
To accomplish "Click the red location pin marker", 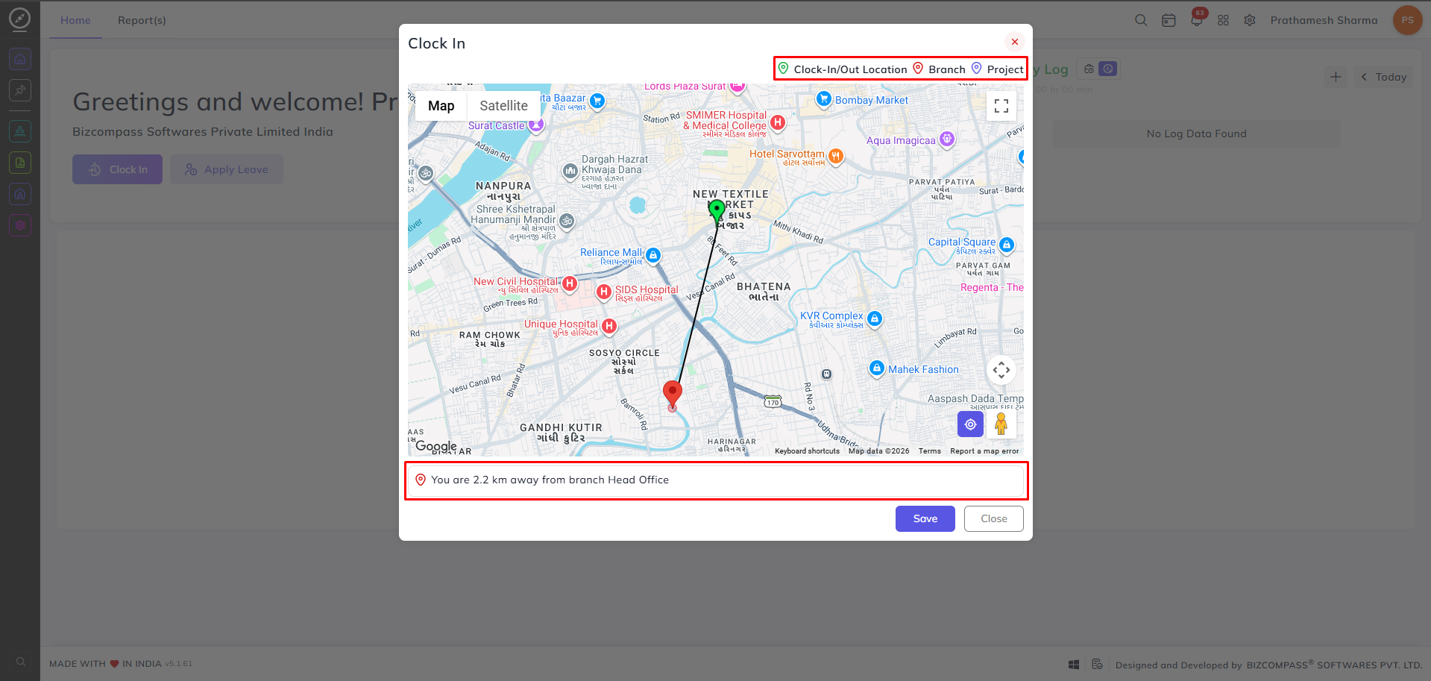I will [x=672, y=395].
